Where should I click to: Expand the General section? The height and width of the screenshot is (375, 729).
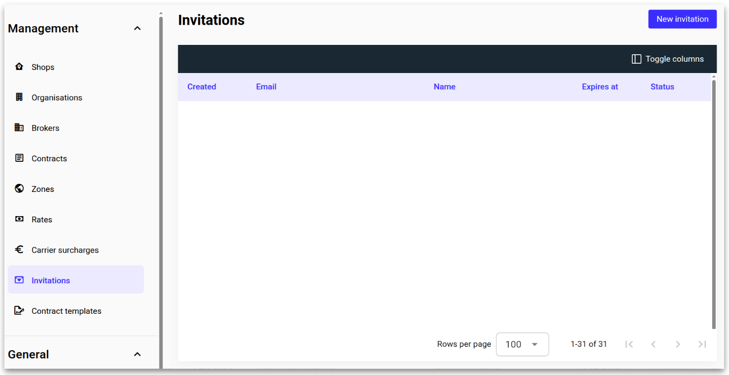click(137, 354)
